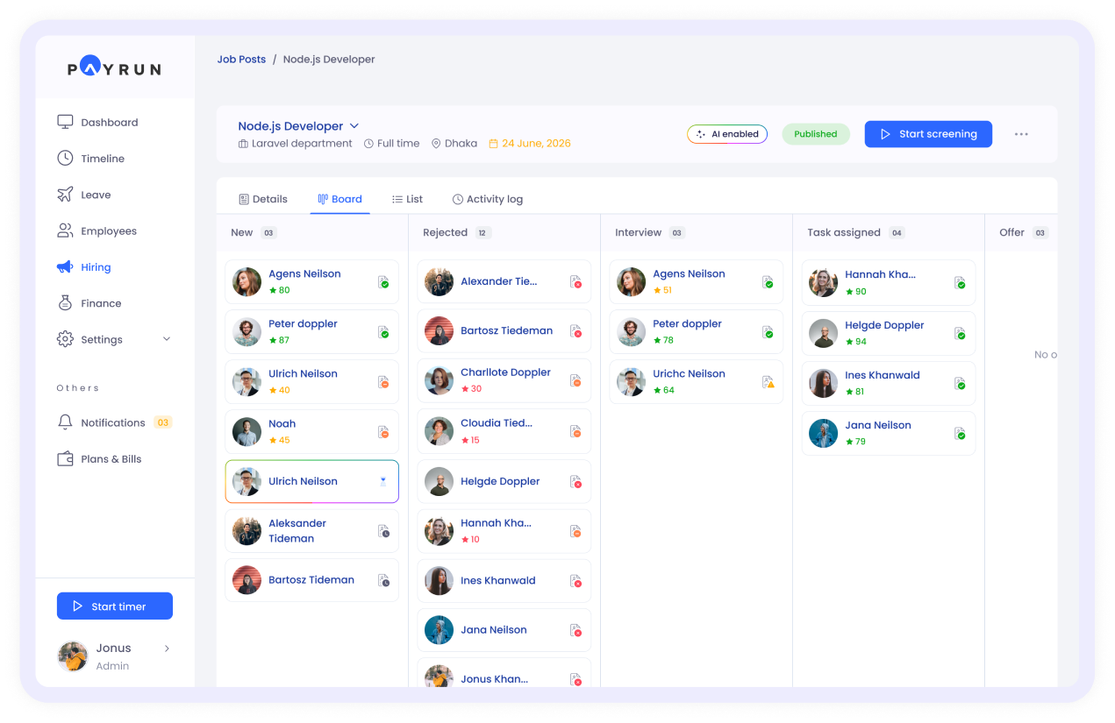Click the Start screening button
1115x723 pixels.
tap(928, 134)
